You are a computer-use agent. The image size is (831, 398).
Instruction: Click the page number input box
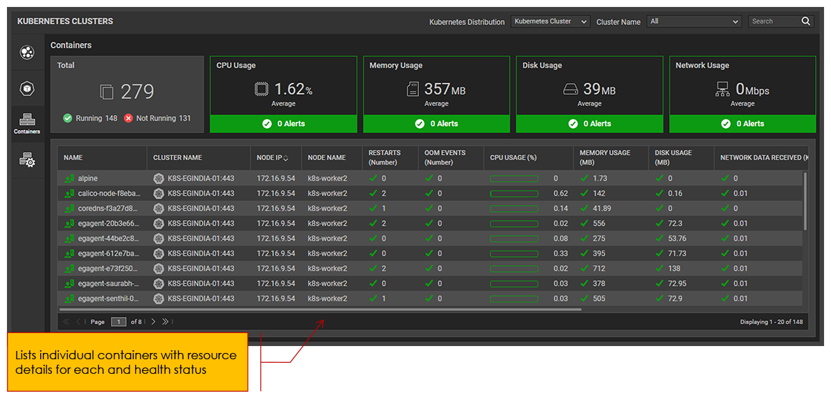(118, 322)
